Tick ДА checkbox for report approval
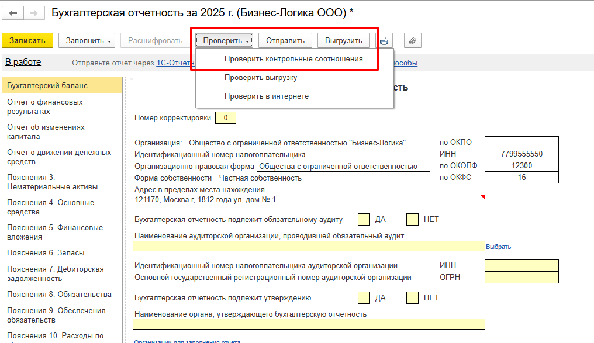 point(364,298)
